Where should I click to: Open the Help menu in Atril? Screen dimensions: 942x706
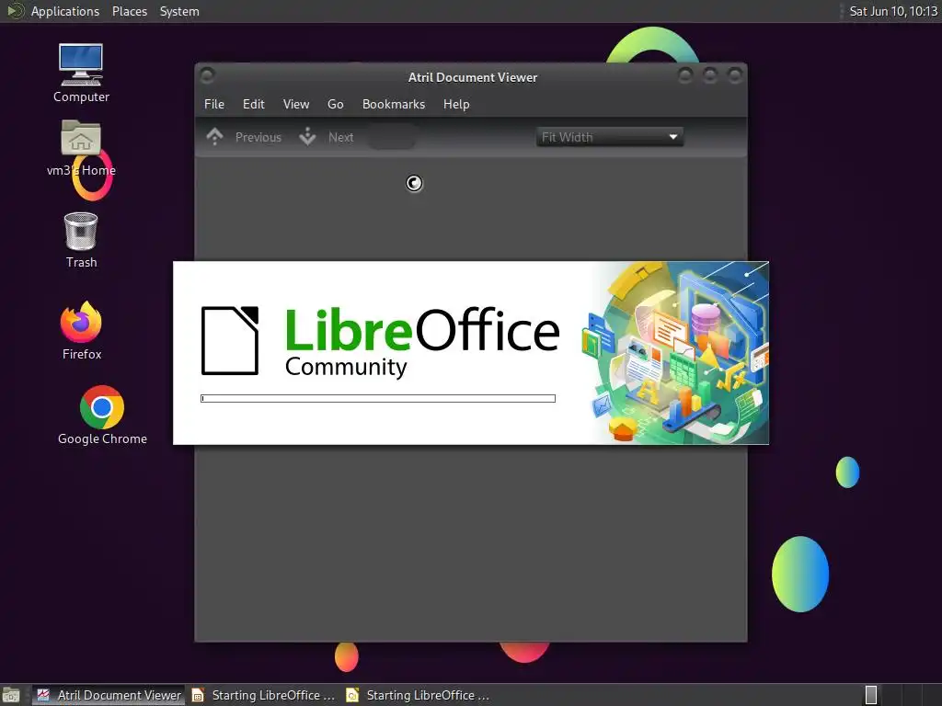point(456,105)
